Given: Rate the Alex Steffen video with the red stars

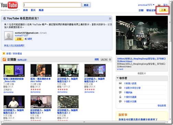Looking at the screenshot, I should pyautogui.click(x=36, y=89).
